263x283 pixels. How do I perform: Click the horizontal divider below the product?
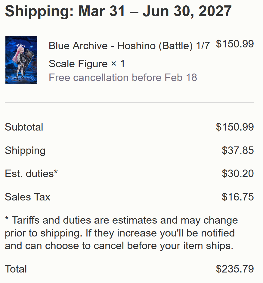pos(129,102)
